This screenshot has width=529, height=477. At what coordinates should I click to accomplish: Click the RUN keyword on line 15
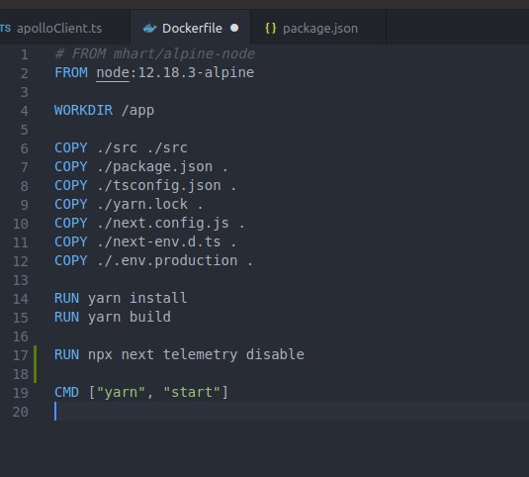[66, 318]
